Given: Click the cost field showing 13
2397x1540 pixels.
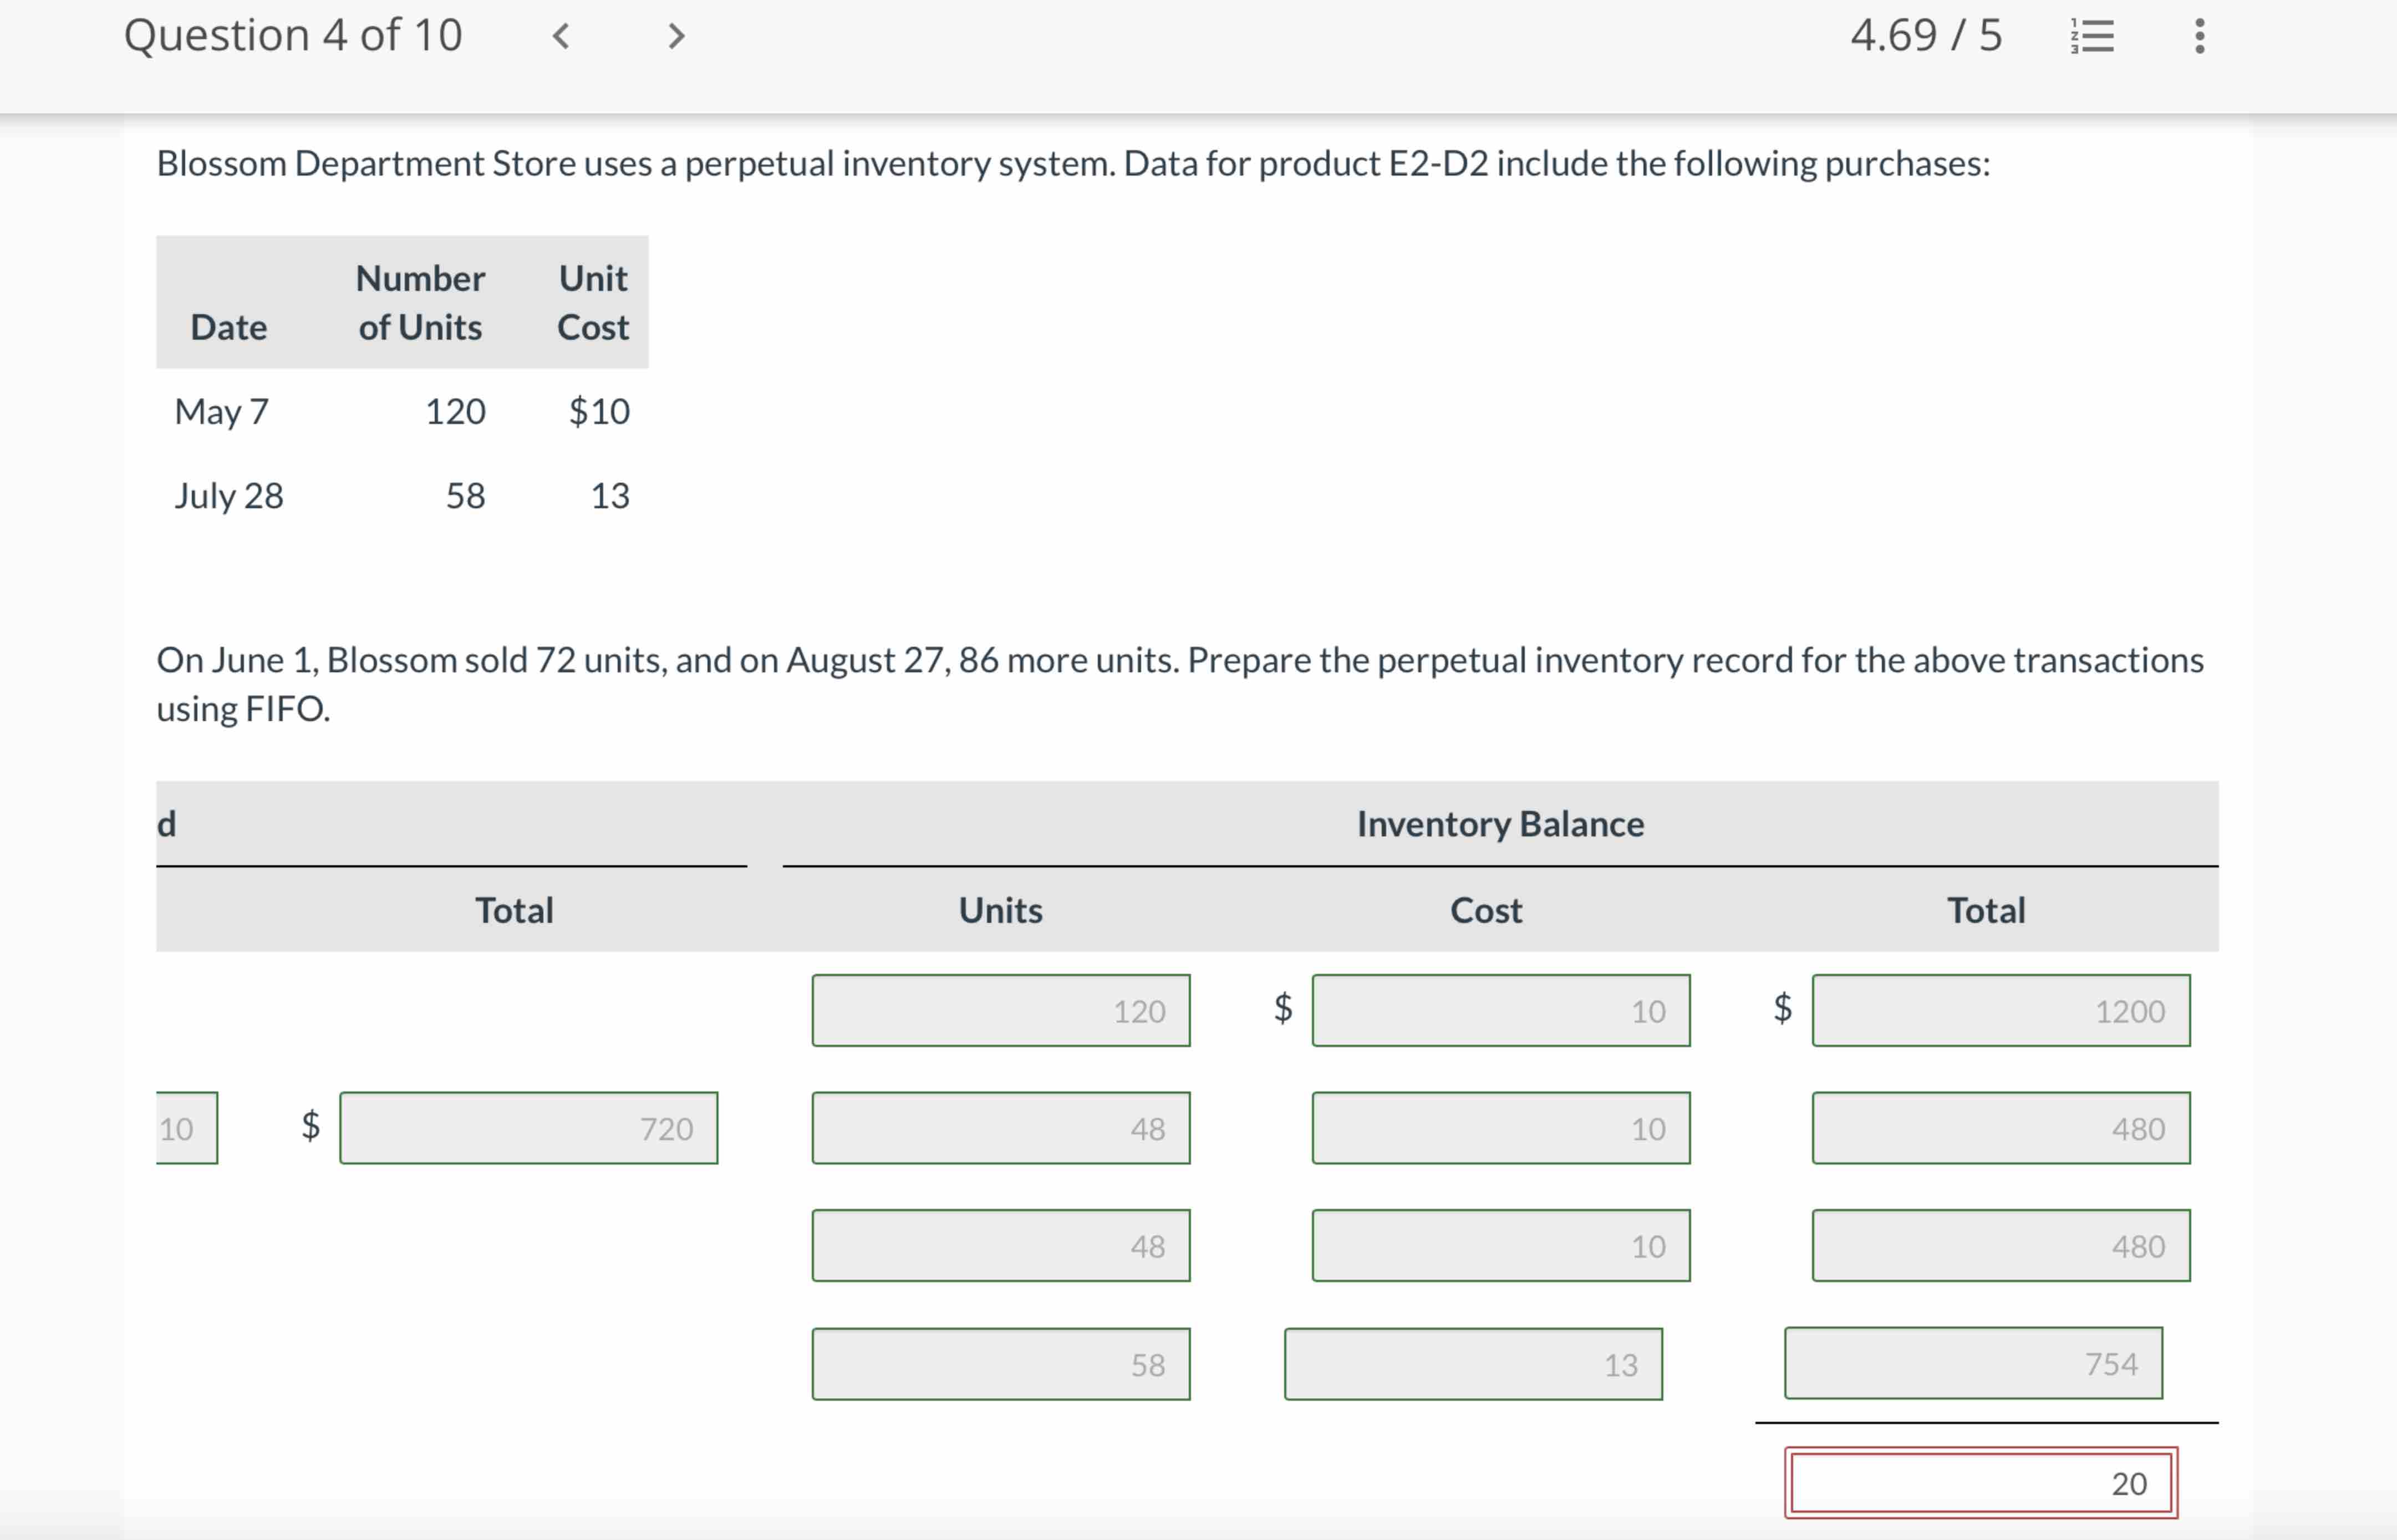Looking at the screenshot, I should pyautogui.click(x=1472, y=1363).
